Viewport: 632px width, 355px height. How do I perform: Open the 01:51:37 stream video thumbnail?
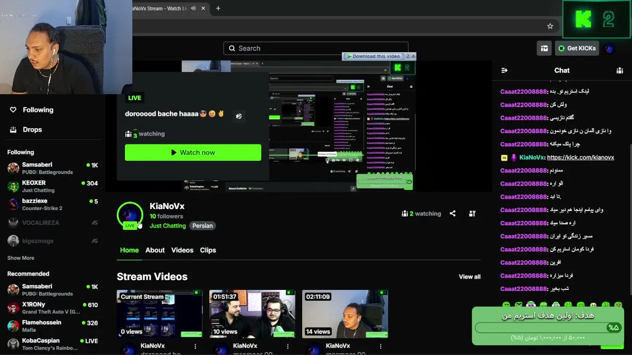click(x=252, y=314)
